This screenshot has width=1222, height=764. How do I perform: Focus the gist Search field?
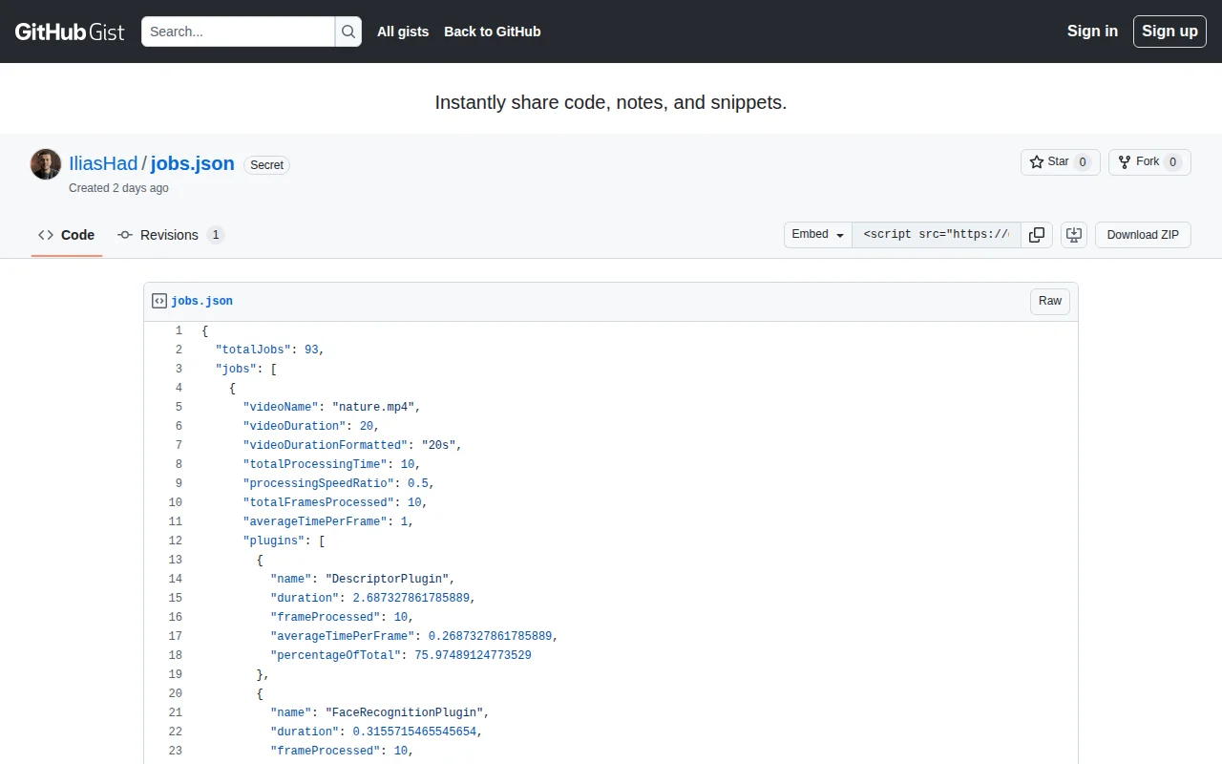click(239, 32)
